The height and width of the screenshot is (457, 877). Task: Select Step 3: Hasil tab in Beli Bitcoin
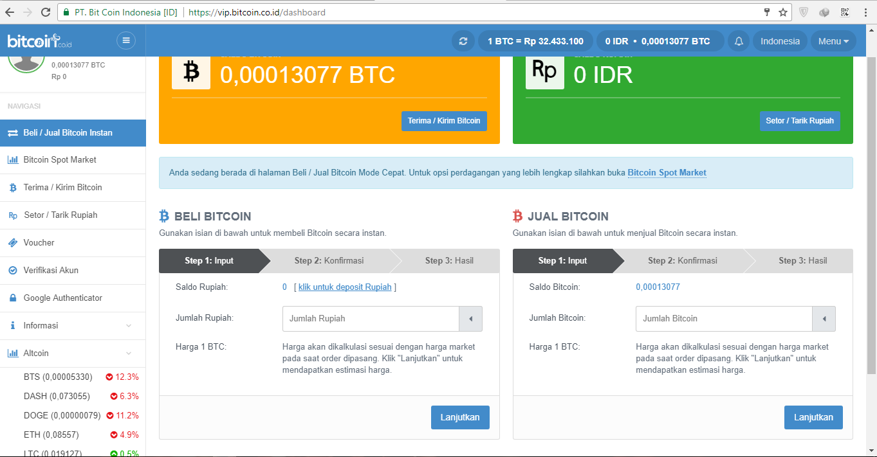click(449, 261)
